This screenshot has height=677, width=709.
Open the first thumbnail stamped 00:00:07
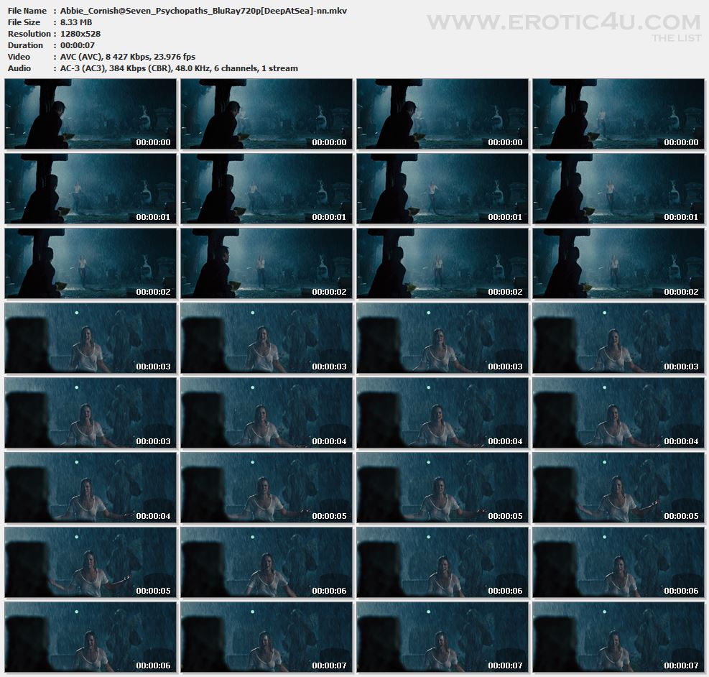[x=267, y=637]
